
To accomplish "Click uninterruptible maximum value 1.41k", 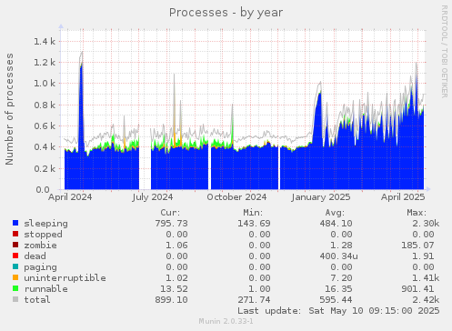I will coord(426,278).
